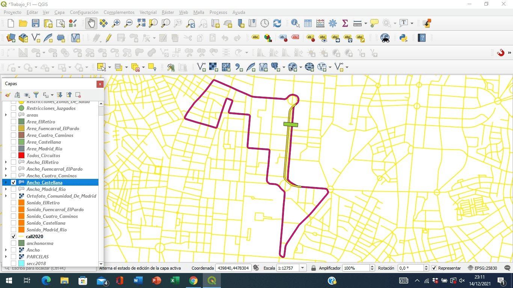Viewport: 513px width, 288px height.
Task: Expand the PARCELAS layer tree
Action: point(6,257)
